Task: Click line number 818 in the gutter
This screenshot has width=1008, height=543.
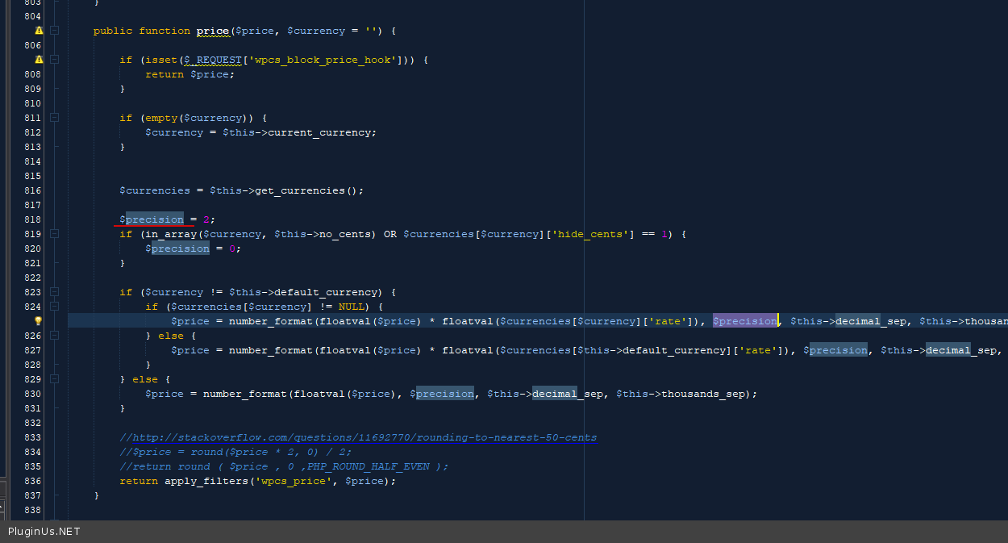Action: coord(32,219)
